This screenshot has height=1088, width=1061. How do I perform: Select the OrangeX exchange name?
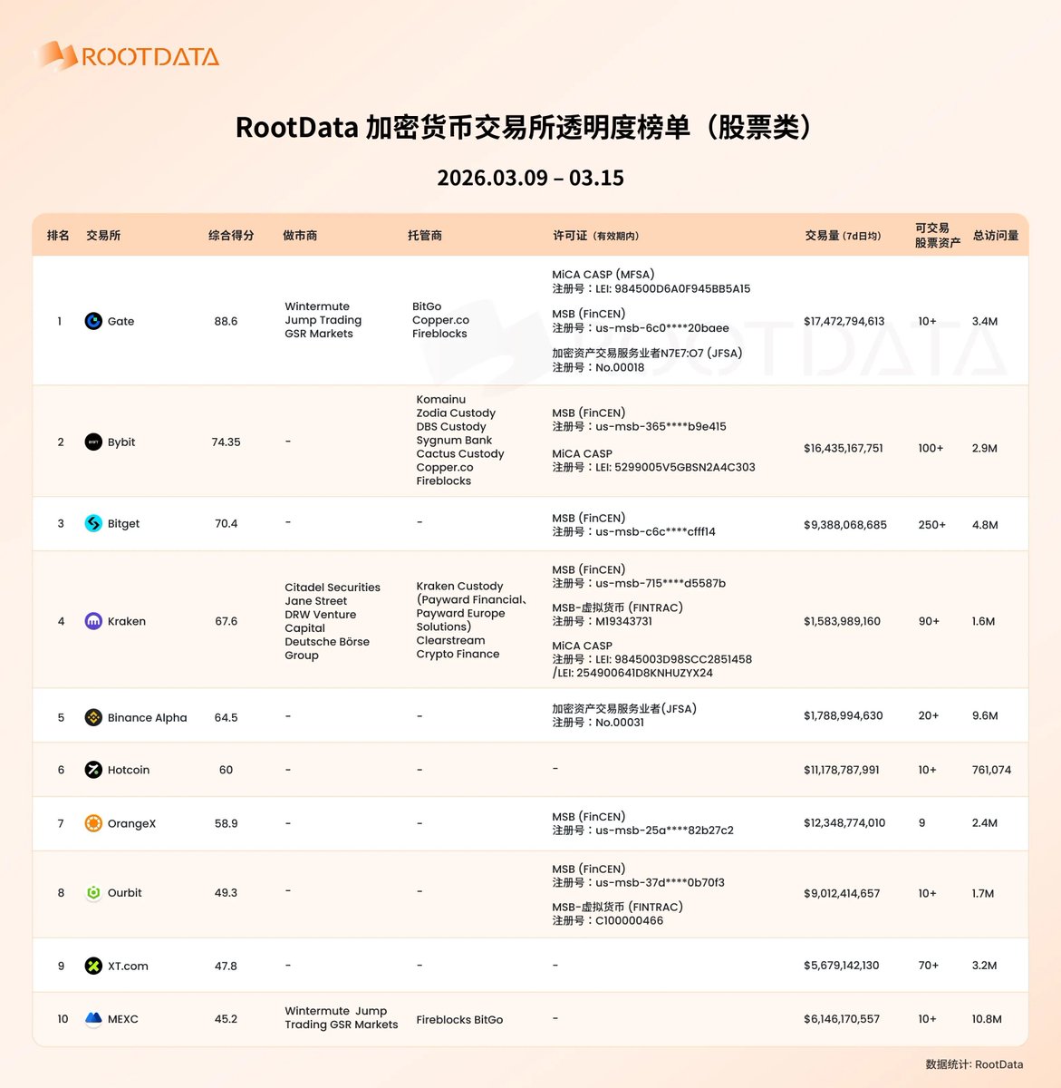pos(132,823)
